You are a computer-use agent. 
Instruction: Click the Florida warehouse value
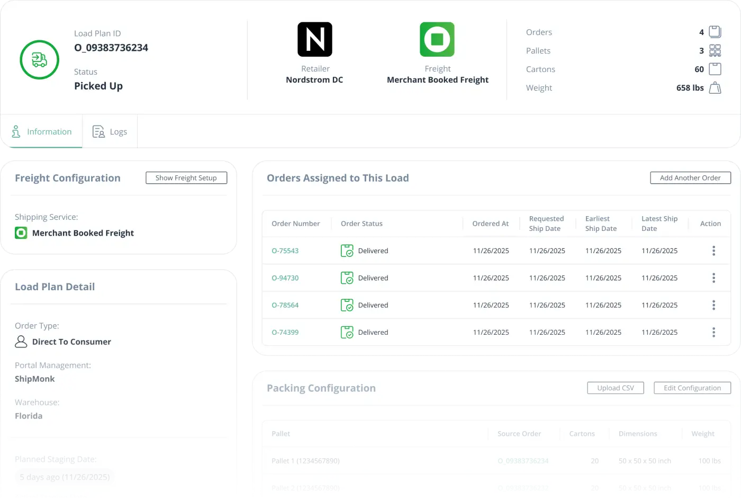point(29,416)
